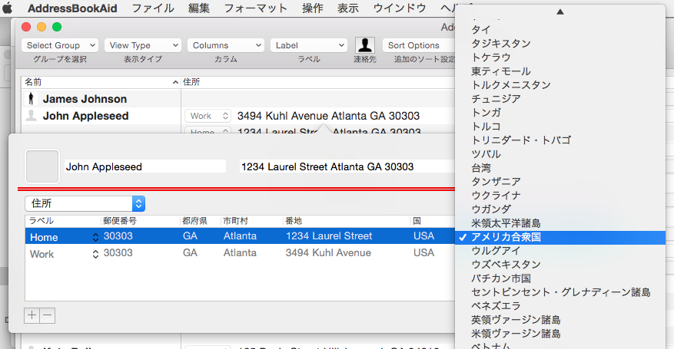Add a new address with plus button
The image size is (674, 349).
pos(32,315)
